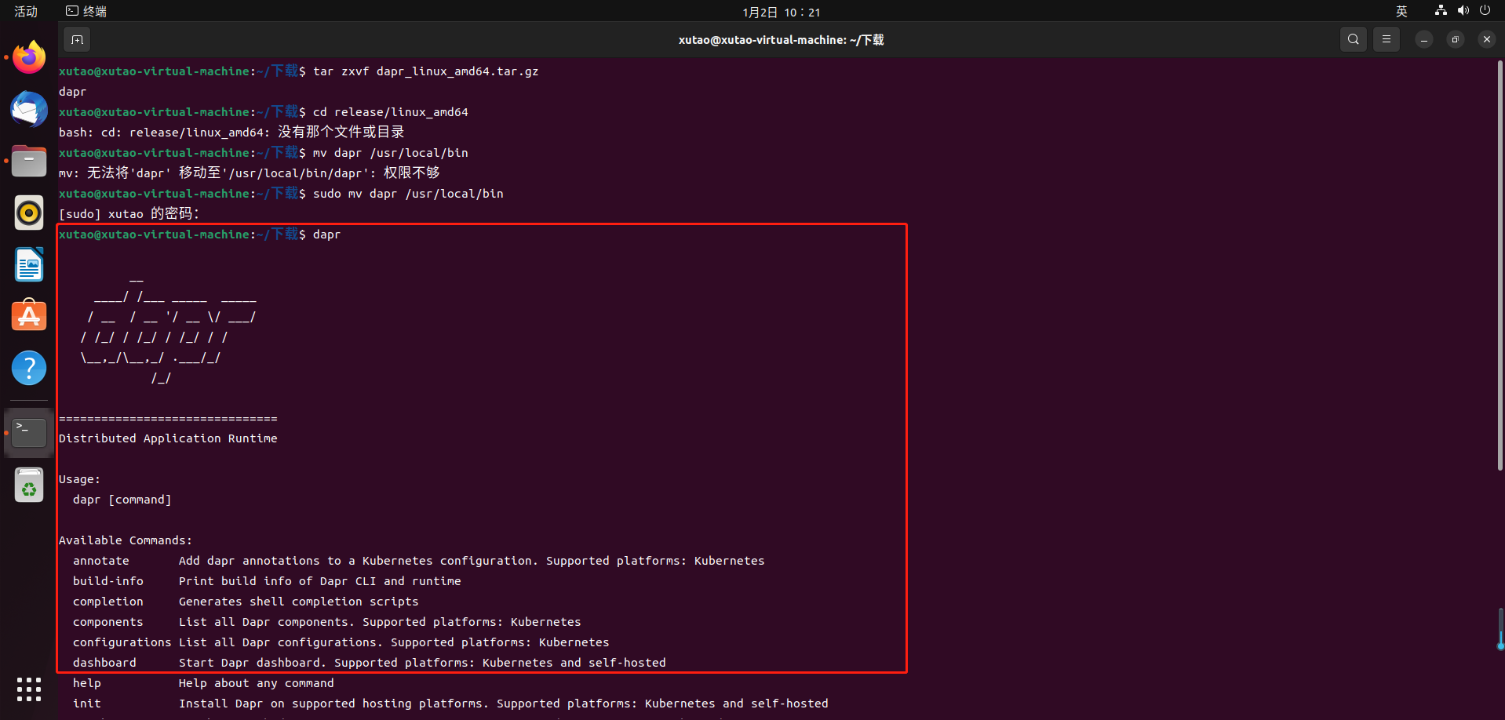This screenshot has width=1505, height=720.
Task: Click the 'init' command name
Action: click(x=87, y=704)
